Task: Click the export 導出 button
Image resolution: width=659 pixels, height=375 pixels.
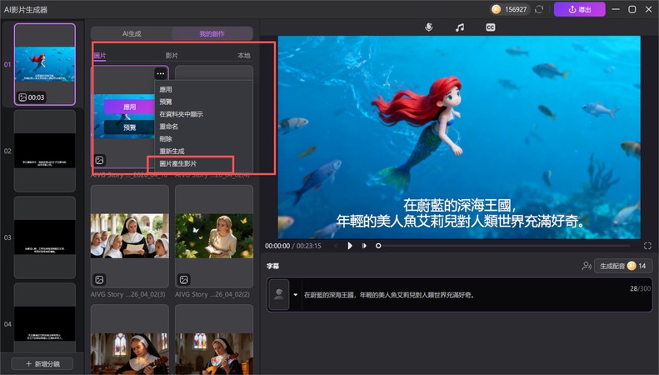Action: coord(580,9)
